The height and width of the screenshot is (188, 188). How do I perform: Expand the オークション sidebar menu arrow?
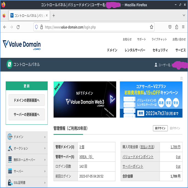(45, 148)
